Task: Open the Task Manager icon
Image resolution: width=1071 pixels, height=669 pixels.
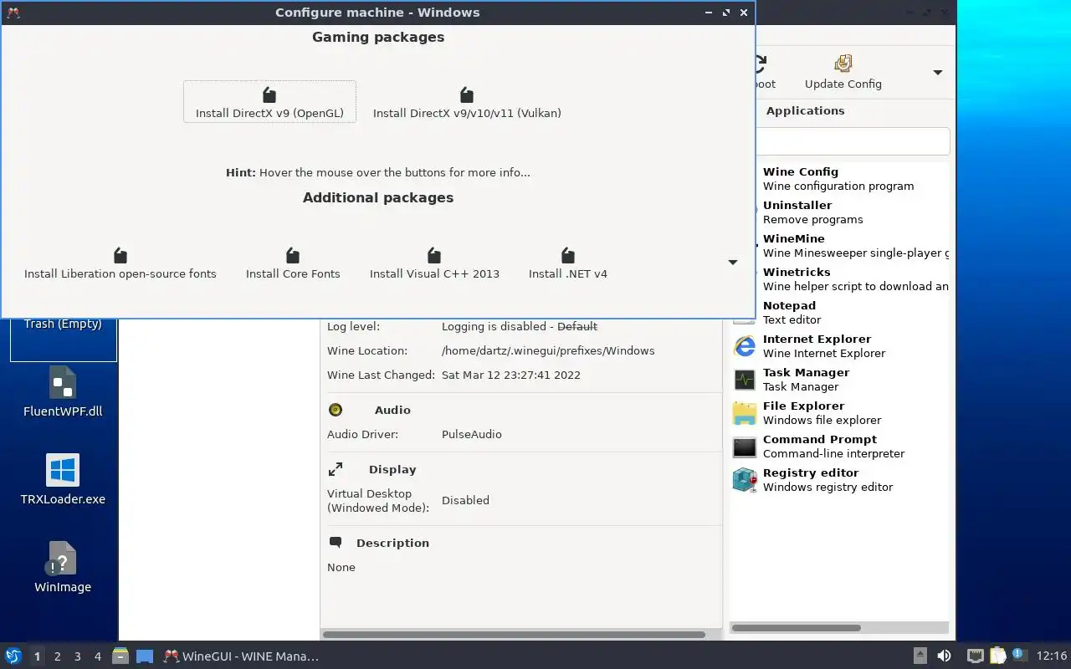Action: click(745, 379)
